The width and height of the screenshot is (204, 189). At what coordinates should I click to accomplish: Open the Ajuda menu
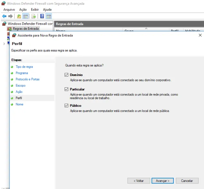[x=47, y=10]
